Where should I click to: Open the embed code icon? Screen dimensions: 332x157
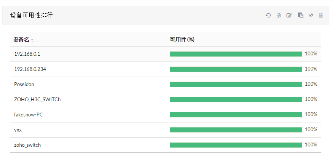[x=279, y=16]
